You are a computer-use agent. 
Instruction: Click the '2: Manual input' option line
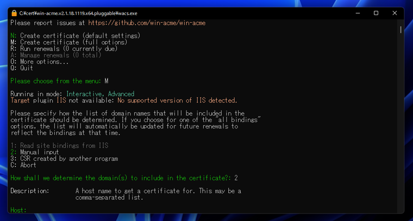35,152
